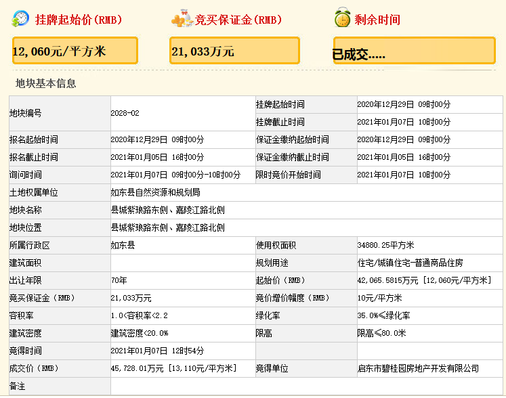Click the parcel number 2028-02
Viewport: 506px width, 398px height.
point(125,113)
